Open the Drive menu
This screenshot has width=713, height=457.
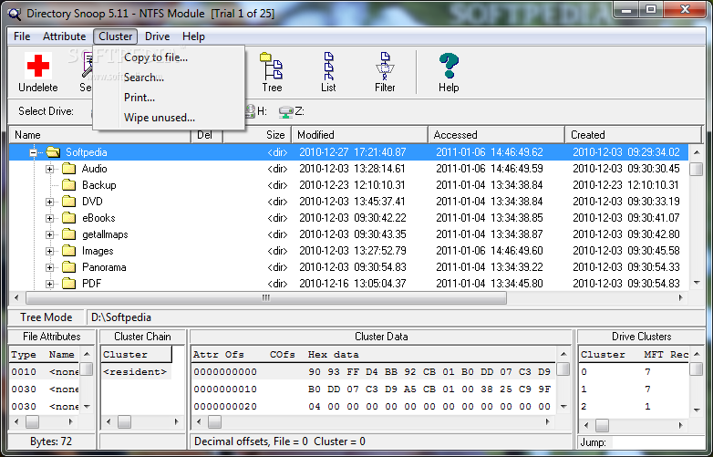click(x=157, y=36)
